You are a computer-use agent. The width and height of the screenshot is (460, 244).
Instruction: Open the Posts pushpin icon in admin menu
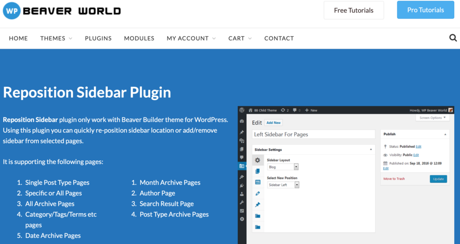(x=242, y=132)
